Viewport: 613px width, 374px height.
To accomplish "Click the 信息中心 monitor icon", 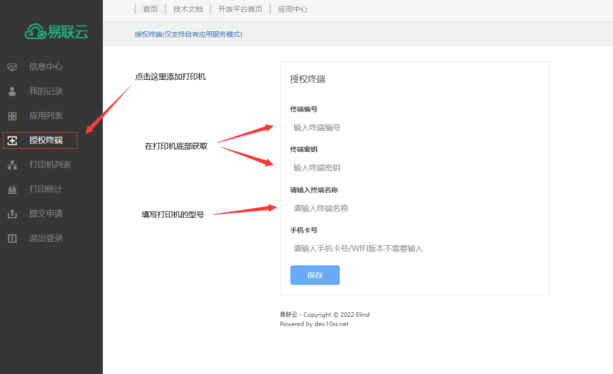I will tap(12, 67).
